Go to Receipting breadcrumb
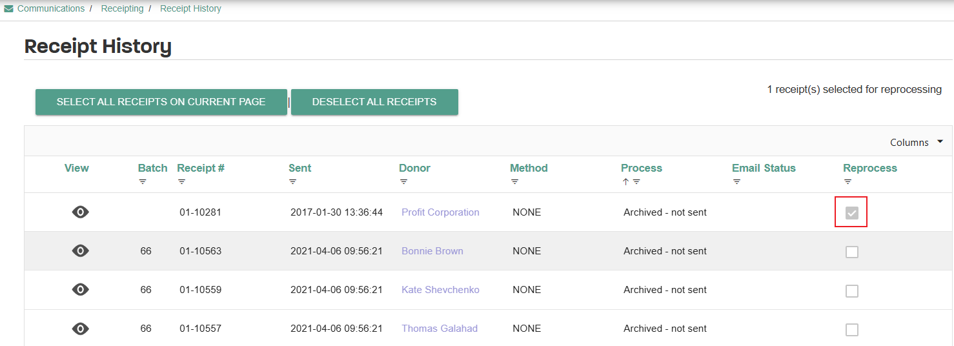This screenshot has width=954, height=346. coord(122,8)
